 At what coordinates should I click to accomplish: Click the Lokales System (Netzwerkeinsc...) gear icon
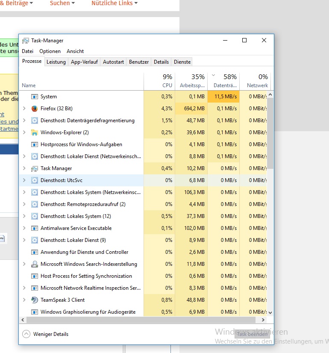[35, 192]
